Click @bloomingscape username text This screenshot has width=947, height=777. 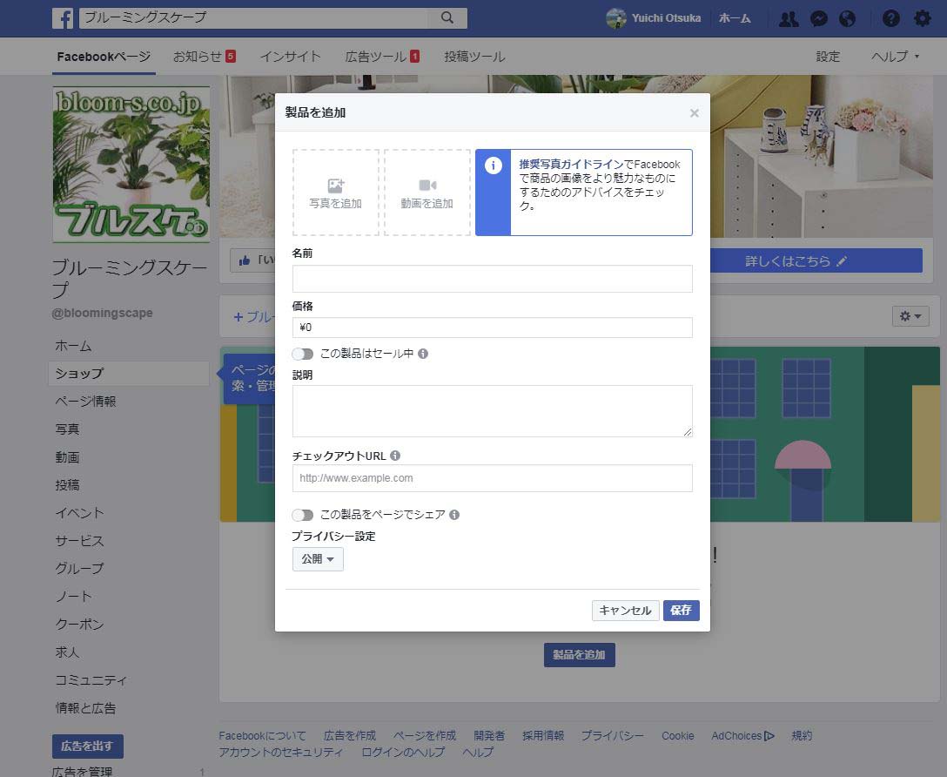tap(102, 313)
